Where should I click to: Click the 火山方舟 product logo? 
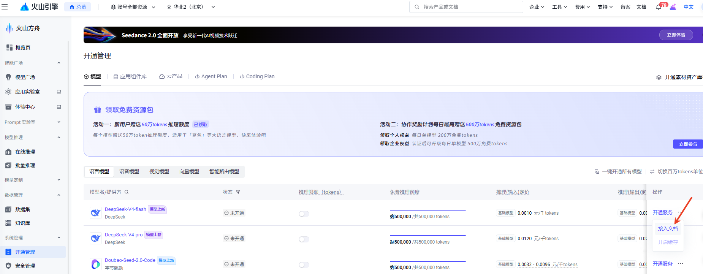point(23,28)
